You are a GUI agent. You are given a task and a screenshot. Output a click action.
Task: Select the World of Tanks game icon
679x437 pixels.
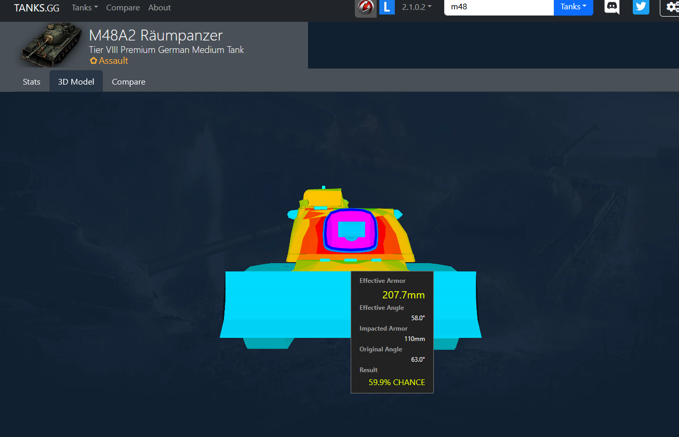(x=366, y=7)
